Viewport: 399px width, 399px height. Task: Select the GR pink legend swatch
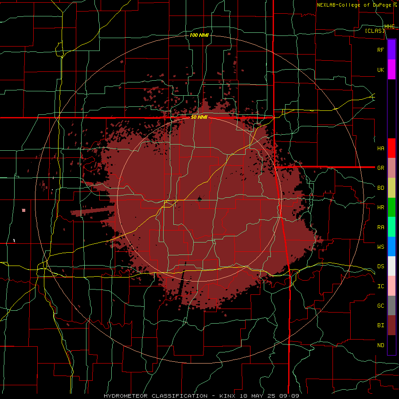click(x=391, y=168)
